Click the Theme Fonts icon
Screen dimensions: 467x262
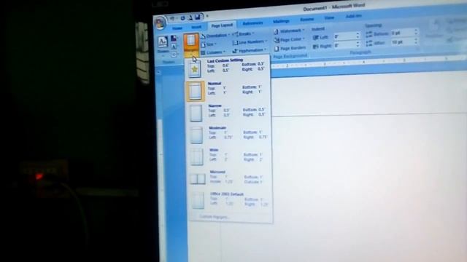(174, 47)
